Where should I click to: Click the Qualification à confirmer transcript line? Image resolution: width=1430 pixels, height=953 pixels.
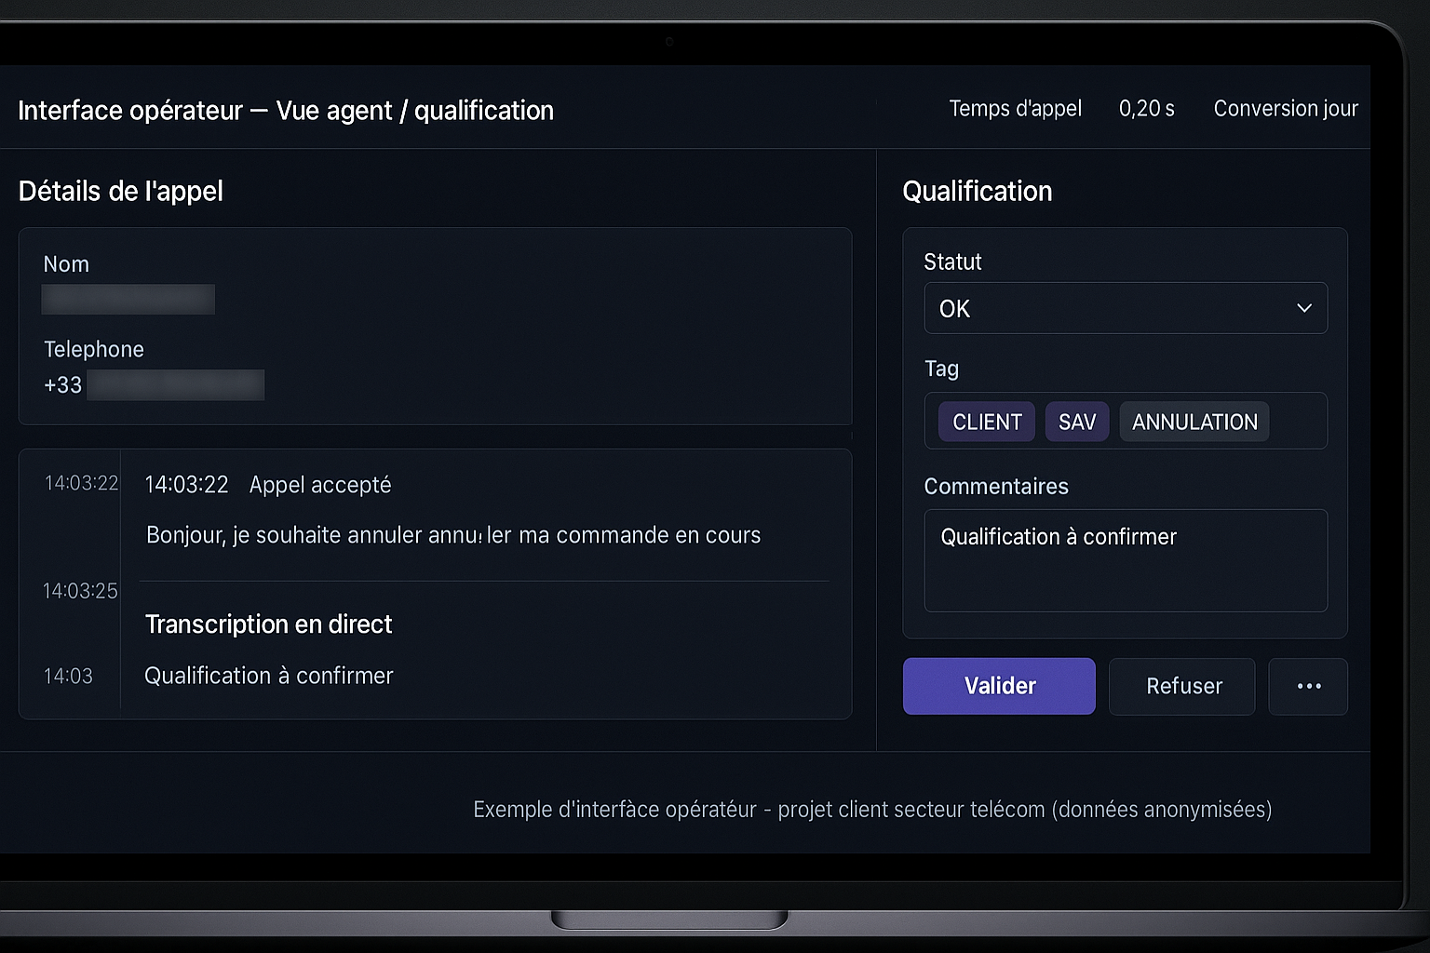tap(268, 676)
